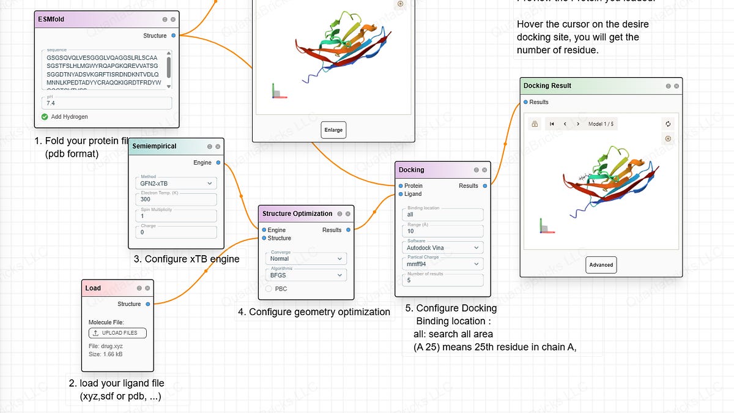Click the 'Molecule File:' label
The width and height of the screenshot is (734, 413).
(x=106, y=322)
